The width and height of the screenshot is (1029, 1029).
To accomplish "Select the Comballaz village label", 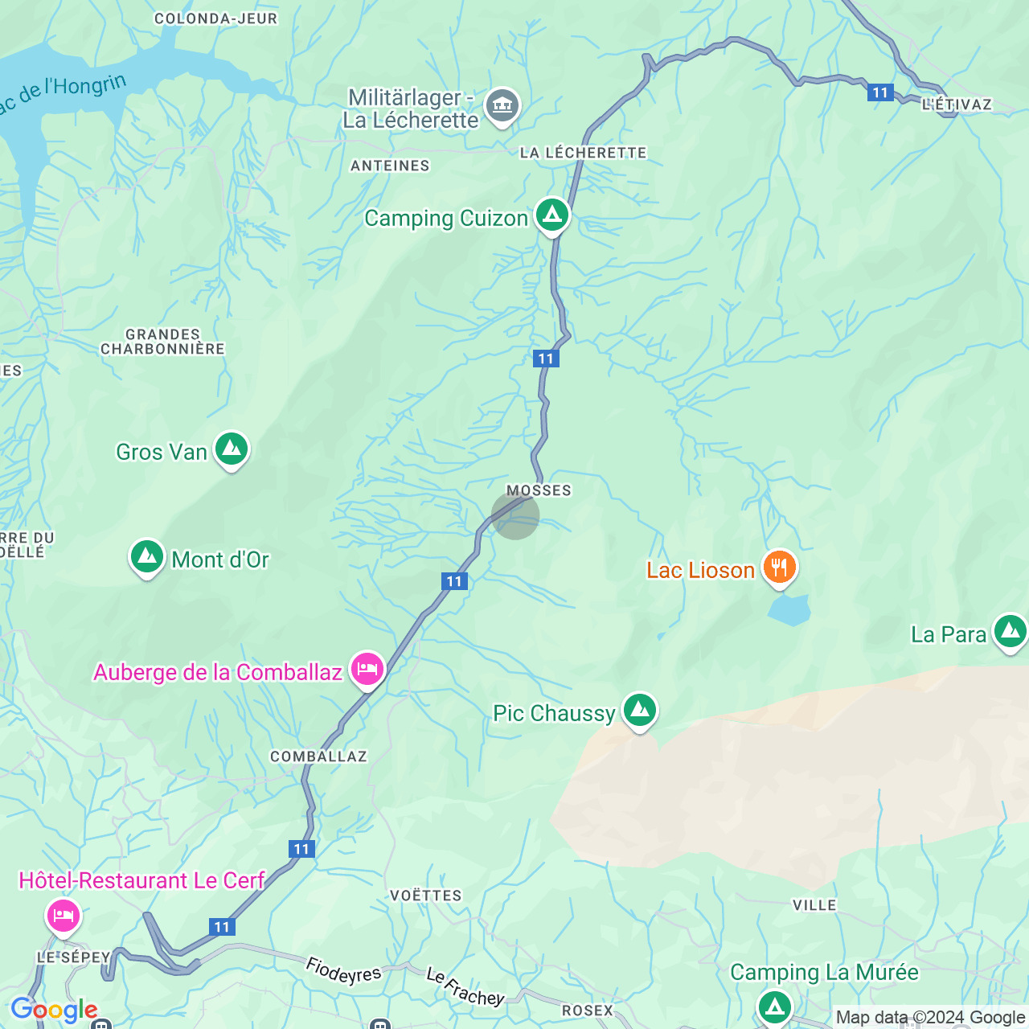I will (x=318, y=756).
